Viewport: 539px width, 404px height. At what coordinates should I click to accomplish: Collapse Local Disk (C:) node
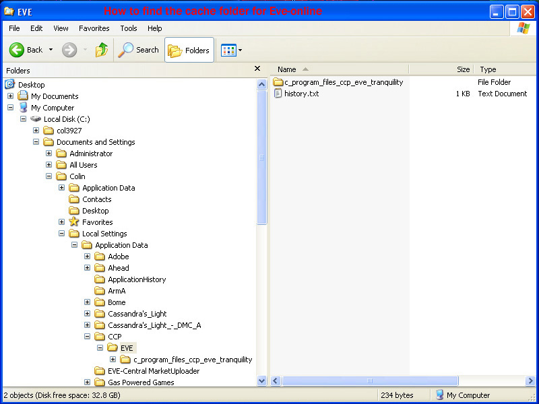[x=23, y=119]
